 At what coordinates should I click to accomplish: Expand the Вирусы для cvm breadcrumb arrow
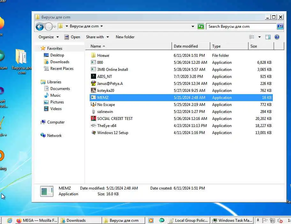pyautogui.click(x=101, y=26)
